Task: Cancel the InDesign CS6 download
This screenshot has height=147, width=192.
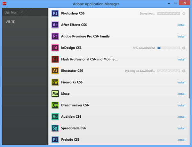Action: [184, 48]
